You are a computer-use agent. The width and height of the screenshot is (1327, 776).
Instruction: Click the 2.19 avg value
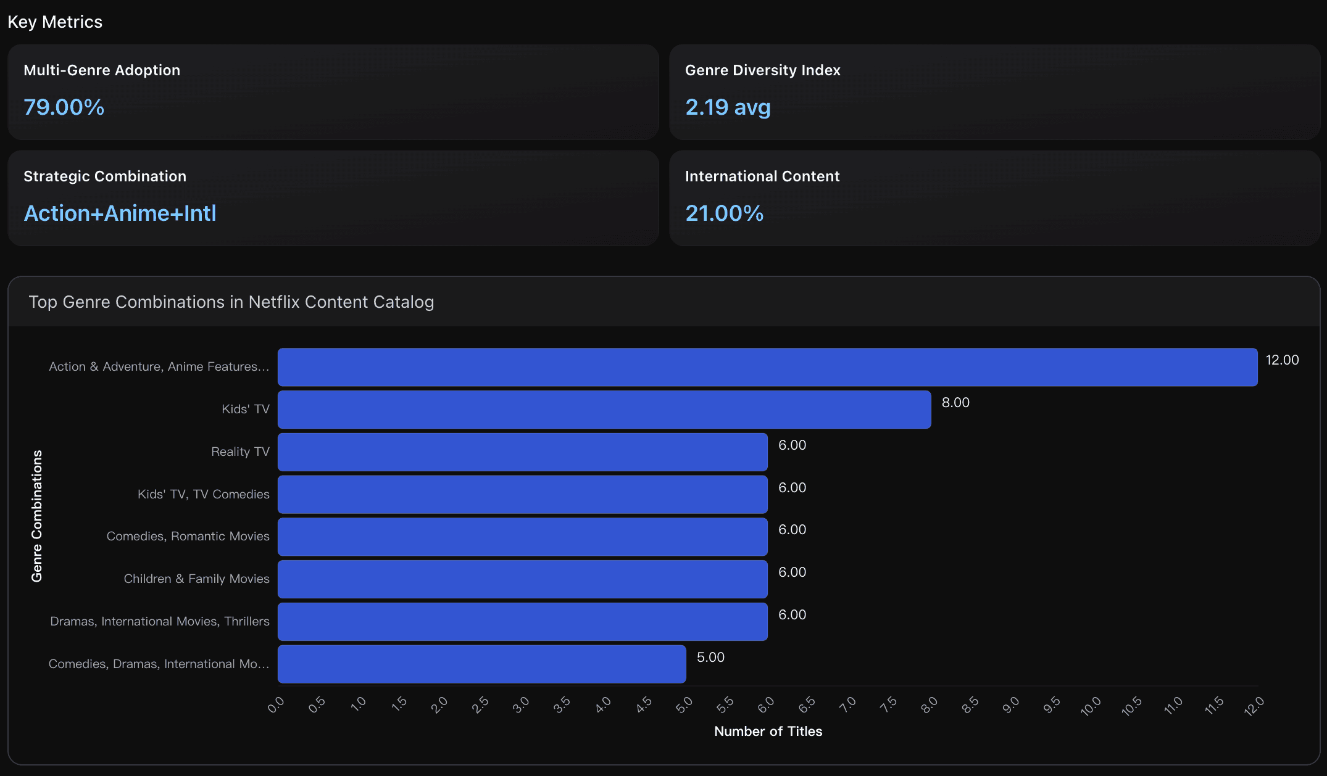point(728,107)
